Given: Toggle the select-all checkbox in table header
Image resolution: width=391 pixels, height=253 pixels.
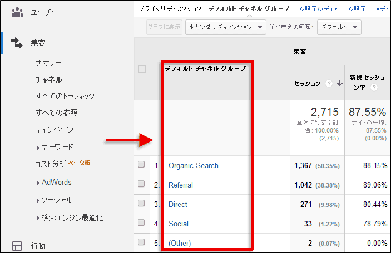Looking at the screenshot, I should (x=142, y=69).
